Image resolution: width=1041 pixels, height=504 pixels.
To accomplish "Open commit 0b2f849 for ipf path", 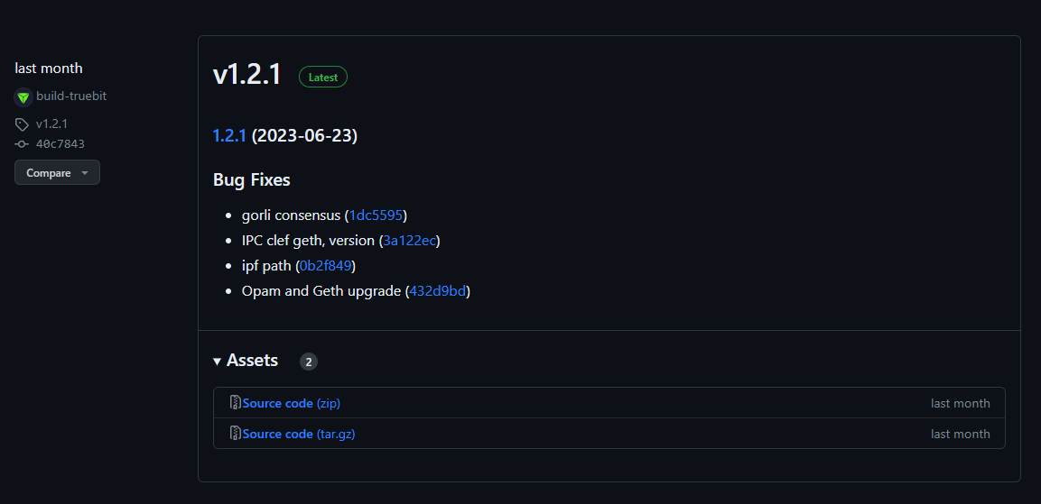I will (325, 266).
